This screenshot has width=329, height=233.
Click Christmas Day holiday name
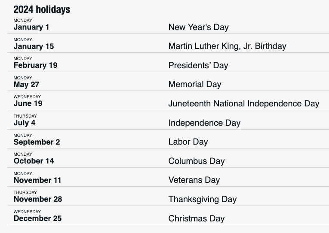click(x=197, y=218)
